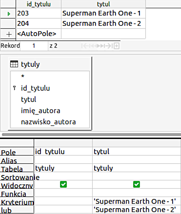Click the record number field showing 1

click(x=34, y=46)
